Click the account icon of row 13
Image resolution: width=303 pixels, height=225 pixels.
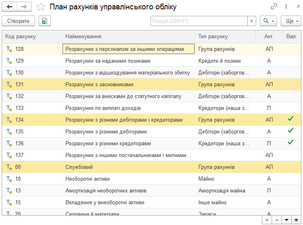coord(9,190)
